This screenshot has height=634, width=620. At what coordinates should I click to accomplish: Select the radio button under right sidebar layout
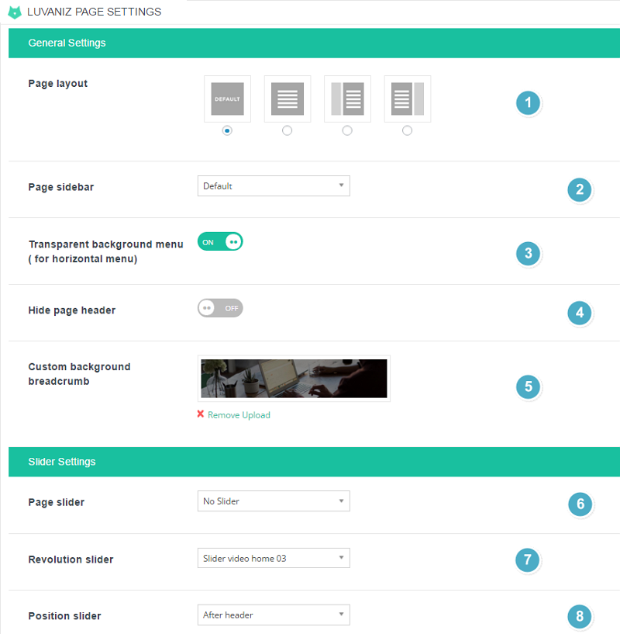[x=407, y=130]
